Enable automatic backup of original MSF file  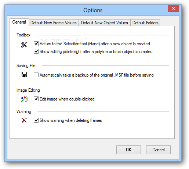click(x=36, y=75)
